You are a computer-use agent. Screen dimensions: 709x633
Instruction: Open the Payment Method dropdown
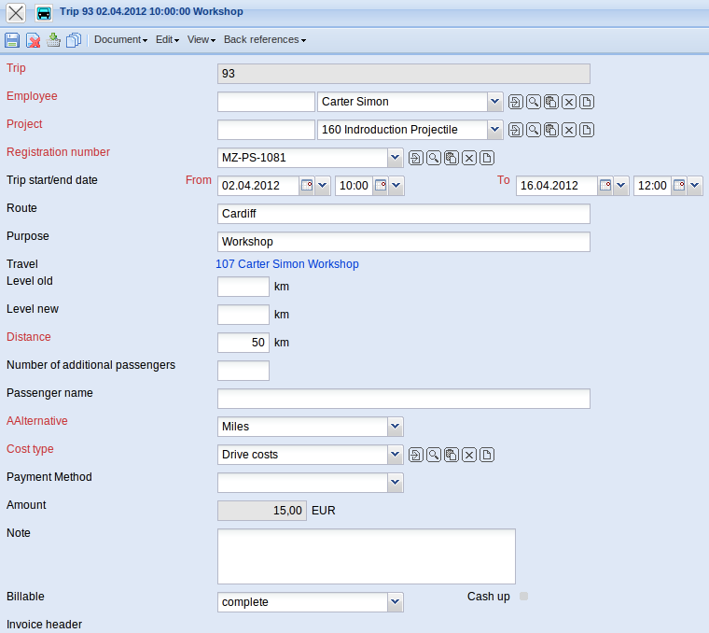[x=396, y=483]
